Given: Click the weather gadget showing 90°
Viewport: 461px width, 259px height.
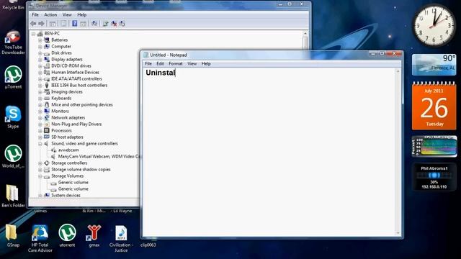Looking at the screenshot, I should [434, 65].
